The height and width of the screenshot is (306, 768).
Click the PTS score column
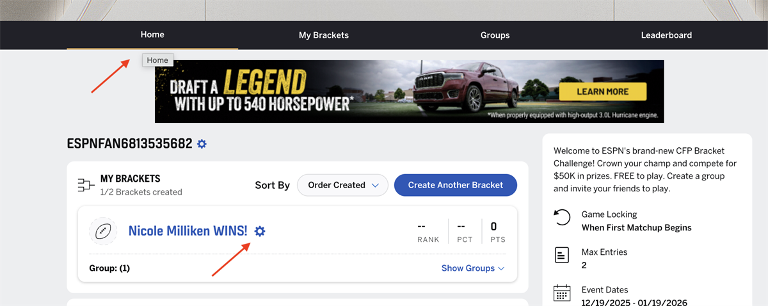pyautogui.click(x=493, y=232)
